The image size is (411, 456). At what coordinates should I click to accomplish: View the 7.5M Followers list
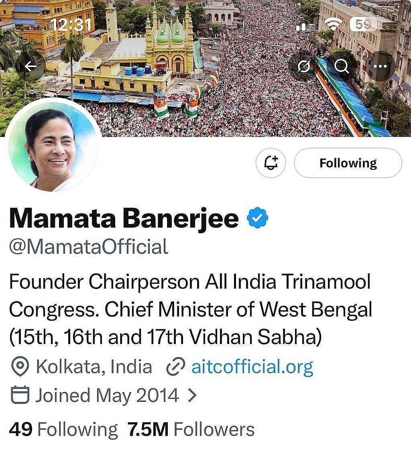pos(191,430)
